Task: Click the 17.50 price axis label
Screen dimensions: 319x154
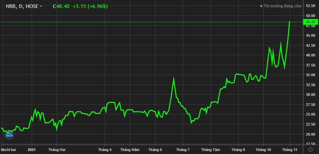Action: [310, 144]
